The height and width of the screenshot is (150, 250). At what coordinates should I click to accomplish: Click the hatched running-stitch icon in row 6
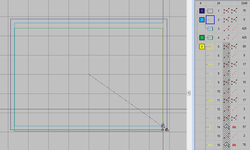click(226, 56)
